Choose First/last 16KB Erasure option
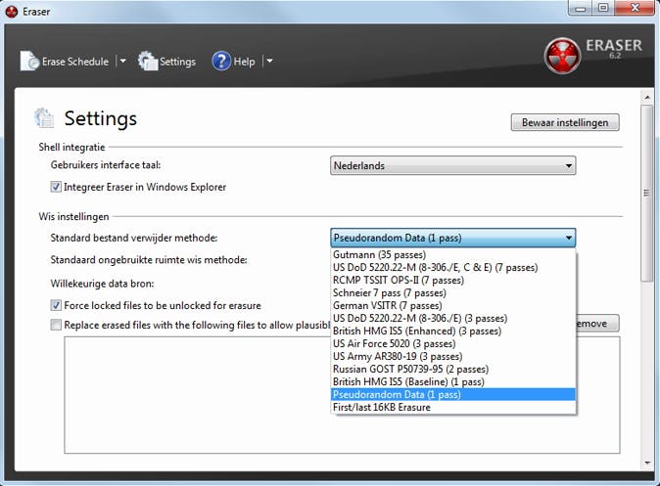 tap(453, 407)
